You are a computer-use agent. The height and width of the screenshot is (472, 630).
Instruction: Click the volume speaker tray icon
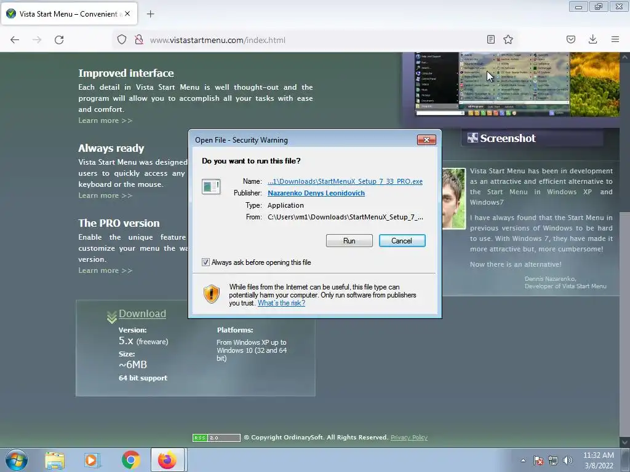pyautogui.click(x=568, y=460)
